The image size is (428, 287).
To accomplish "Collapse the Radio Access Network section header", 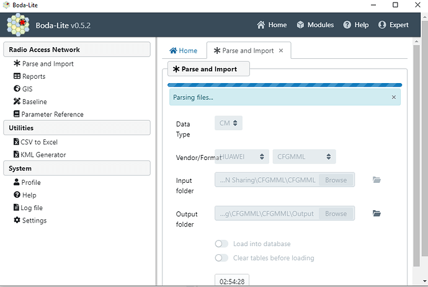I will click(x=77, y=50).
